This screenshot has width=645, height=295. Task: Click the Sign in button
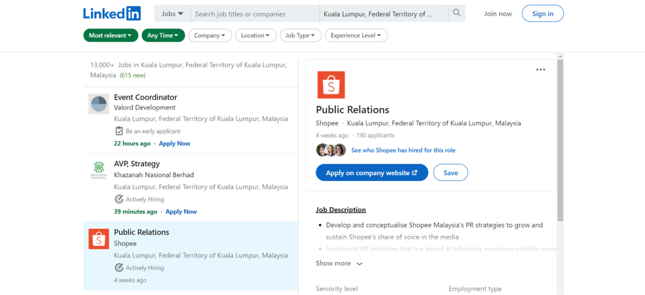point(542,14)
